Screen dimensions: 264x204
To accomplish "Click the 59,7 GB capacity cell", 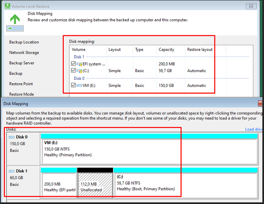I will point(165,70).
